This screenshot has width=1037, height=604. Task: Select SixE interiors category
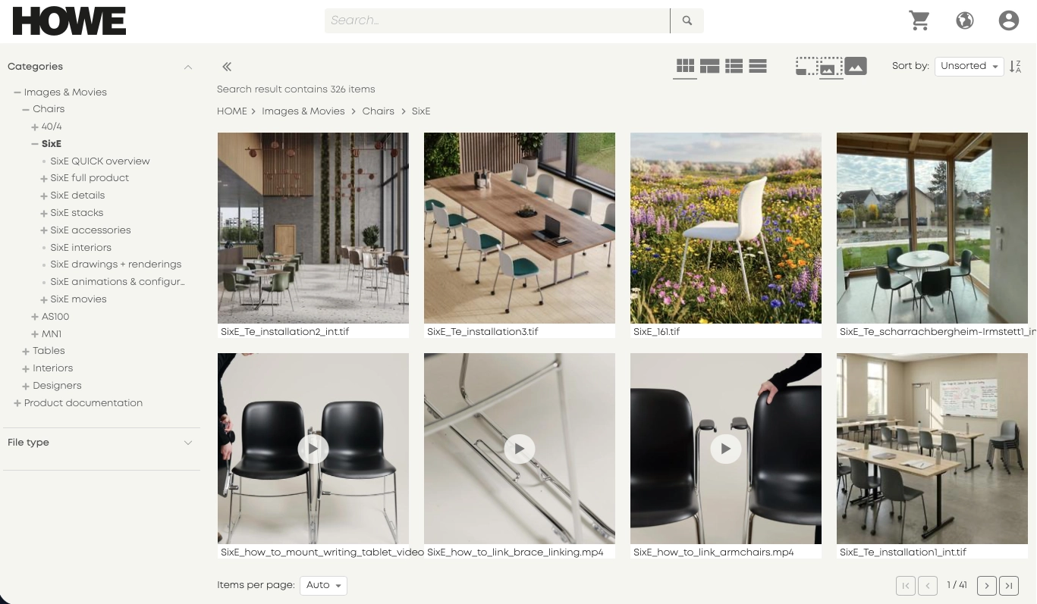click(x=81, y=248)
